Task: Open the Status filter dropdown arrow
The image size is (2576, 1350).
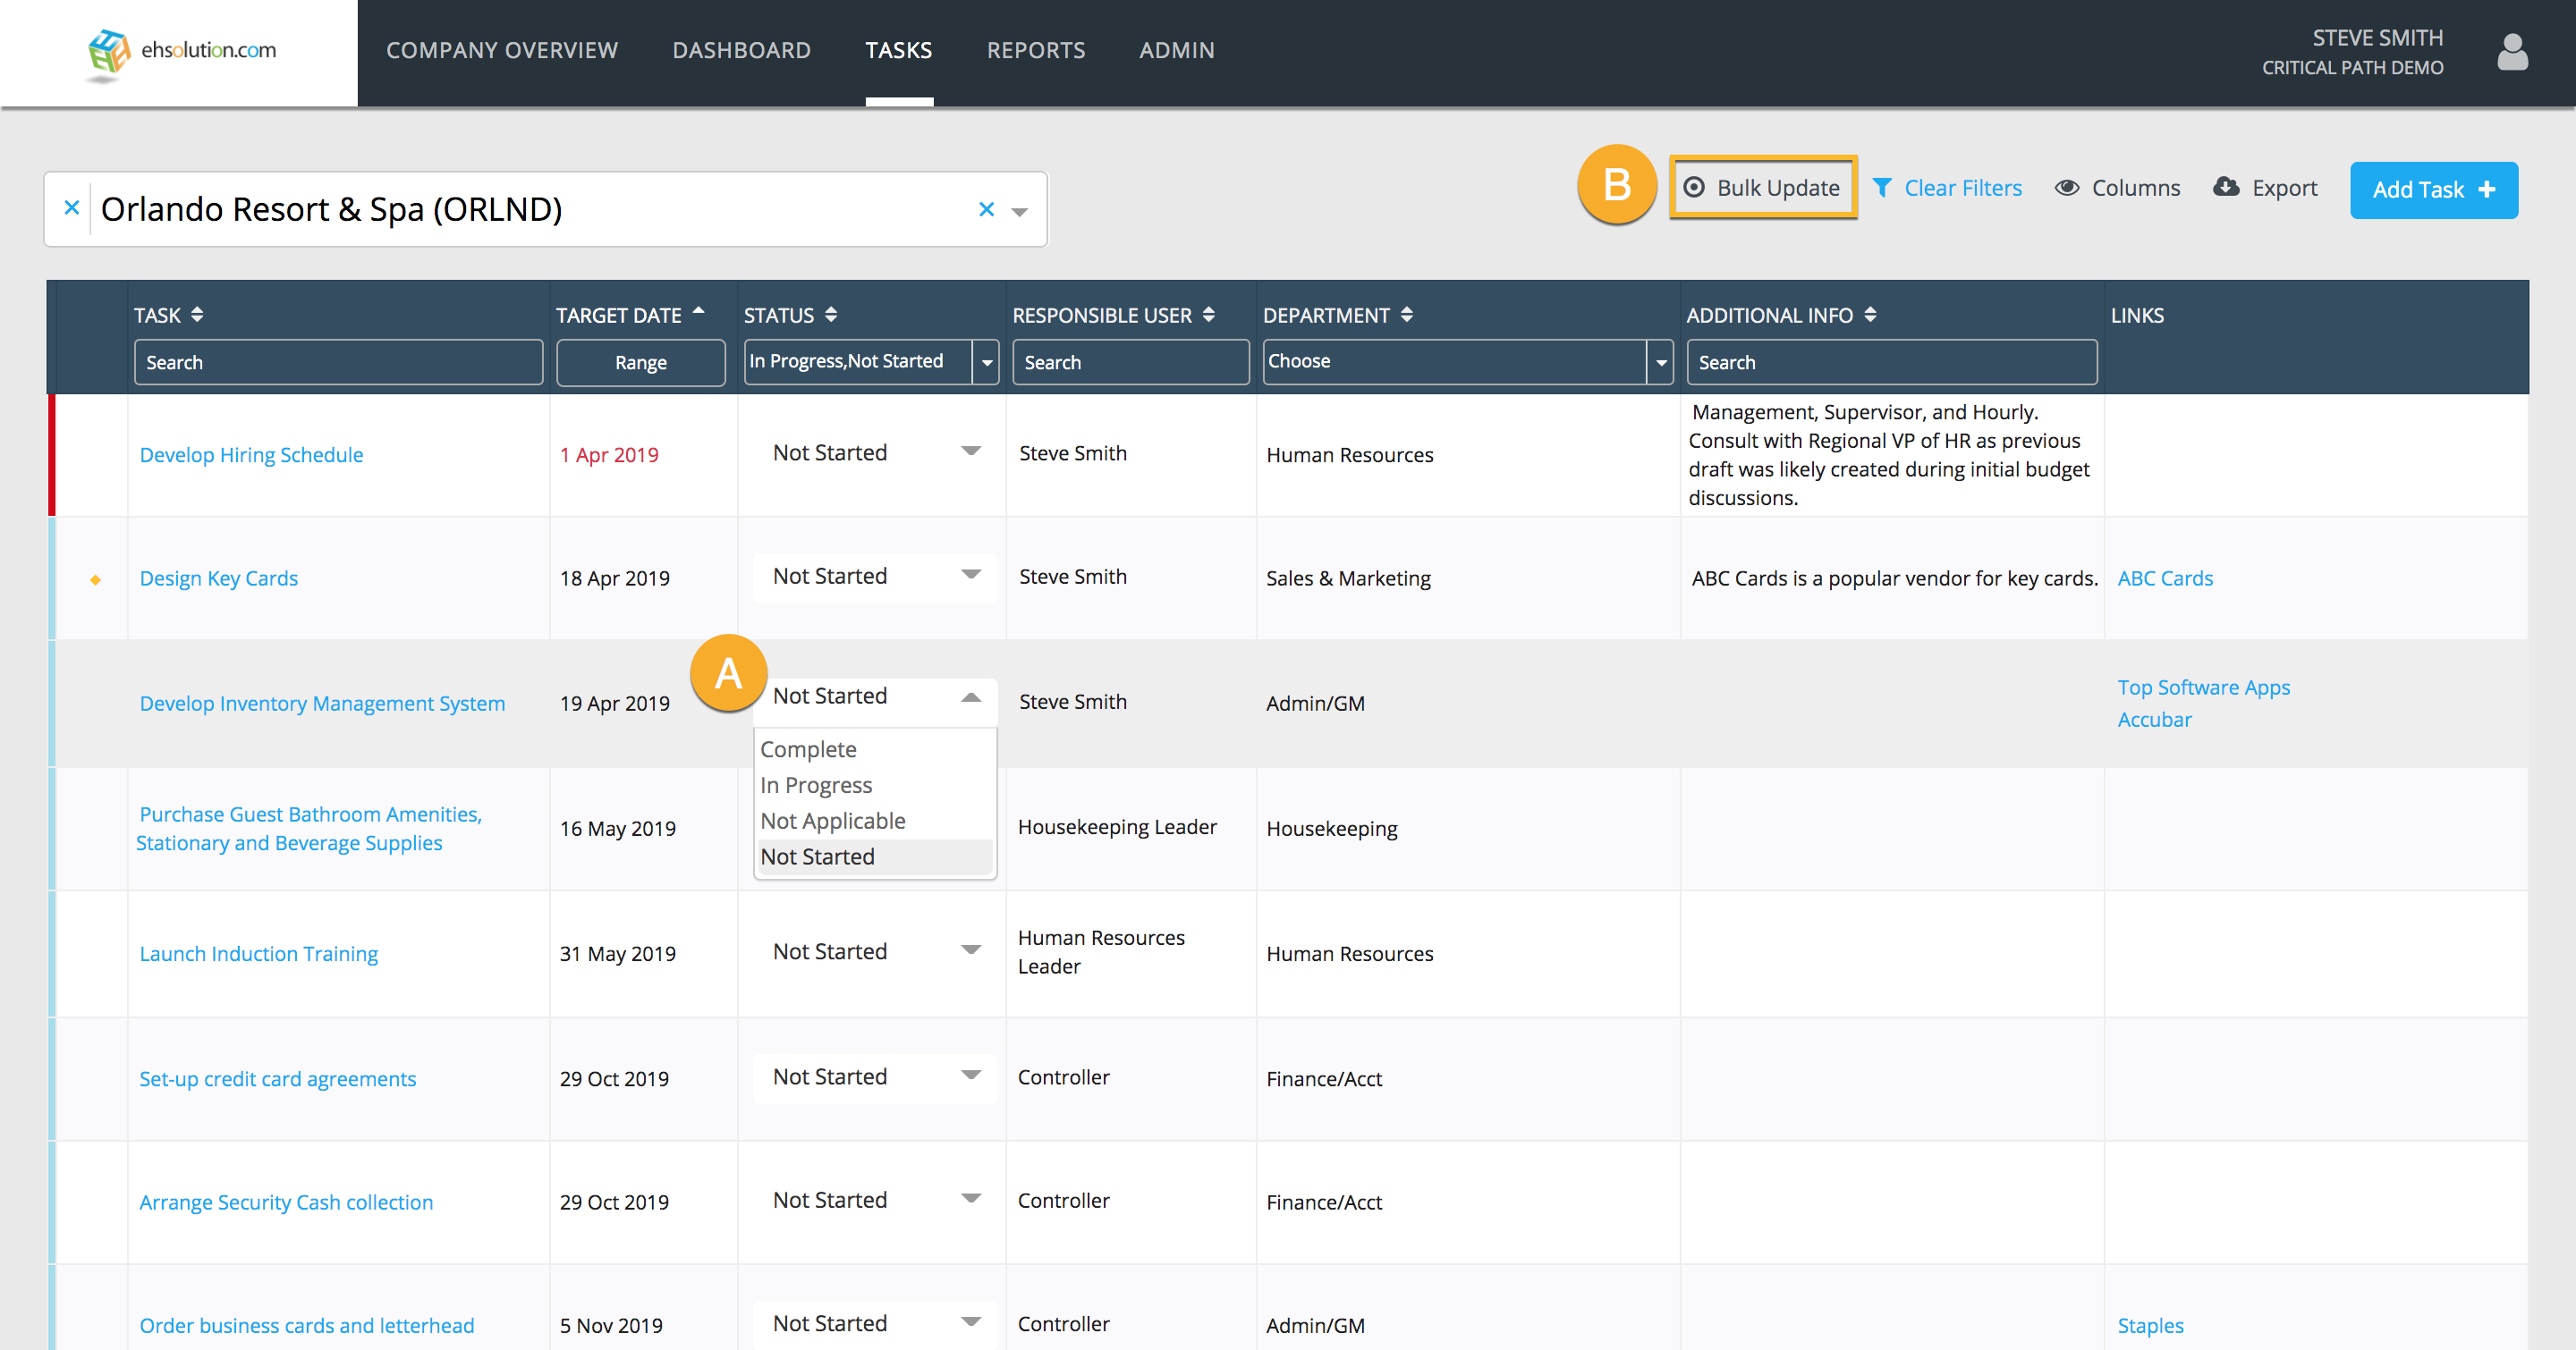Action: (x=986, y=362)
